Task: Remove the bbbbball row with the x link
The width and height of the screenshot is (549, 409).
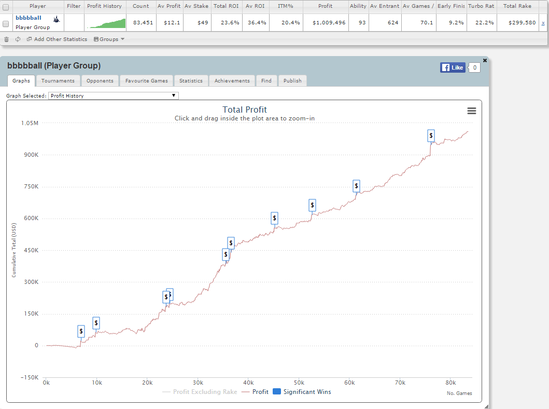Action: pyautogui.click(x=543, y=23)
